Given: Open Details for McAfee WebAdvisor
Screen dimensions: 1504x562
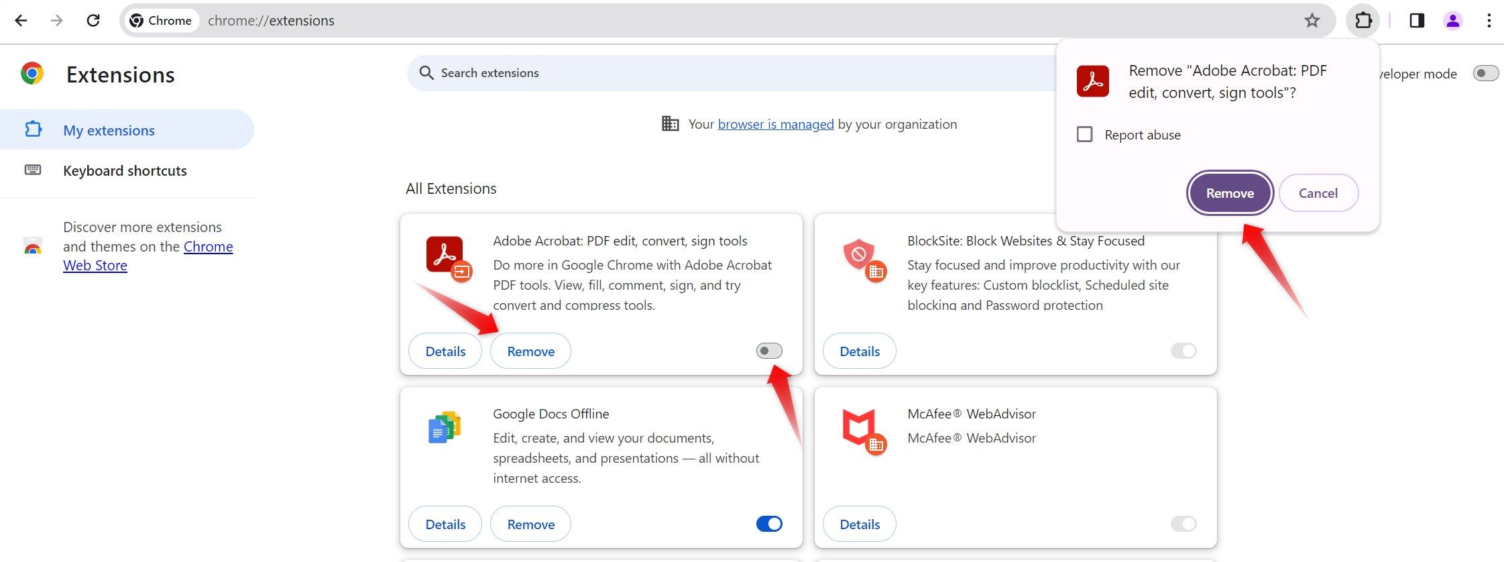Looking at the screenshot, I should [x=860, y=524].
